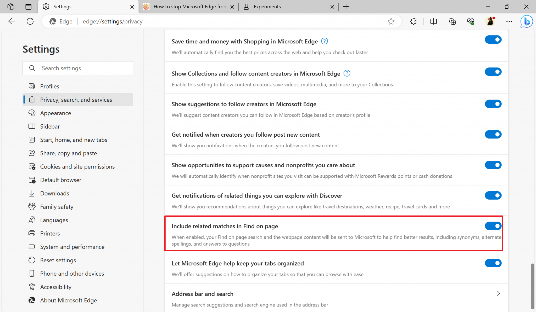Add current page to Collections
536x312 pixels.
452,21
